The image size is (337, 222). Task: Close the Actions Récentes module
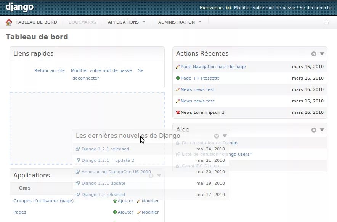[x=314, y=54]
